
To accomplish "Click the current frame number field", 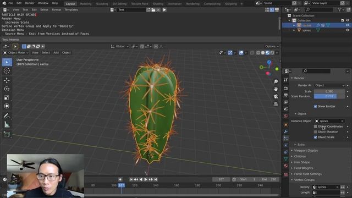I will pyautogui.click(x=221, y=179).
